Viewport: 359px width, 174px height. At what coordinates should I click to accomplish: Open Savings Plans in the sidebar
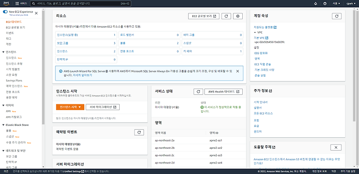point(14,81)
